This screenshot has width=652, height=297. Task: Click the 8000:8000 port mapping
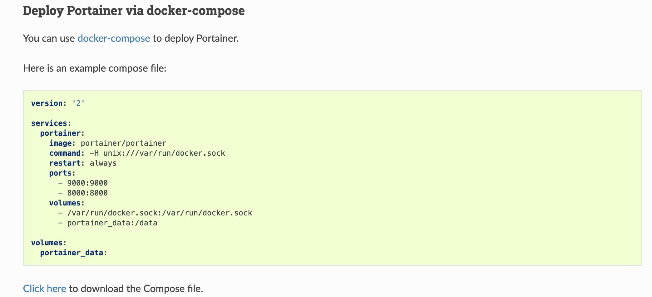87,193
